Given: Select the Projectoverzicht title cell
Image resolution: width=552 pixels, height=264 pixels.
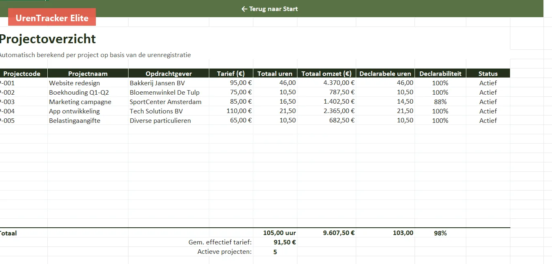Looking at the screenshot, I should 47,39.
